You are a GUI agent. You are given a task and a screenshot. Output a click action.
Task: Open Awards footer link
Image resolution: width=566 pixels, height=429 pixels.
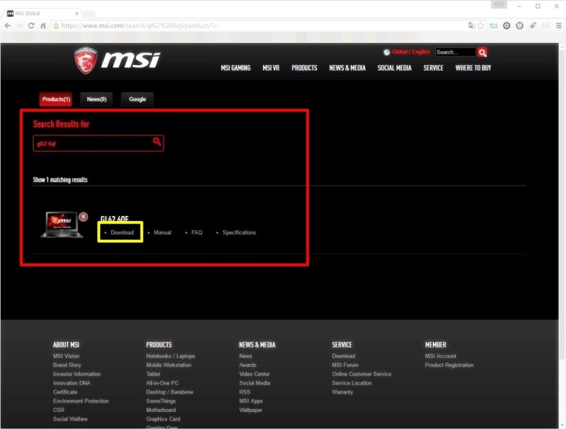pyautogui.click(x=248, y=365)
